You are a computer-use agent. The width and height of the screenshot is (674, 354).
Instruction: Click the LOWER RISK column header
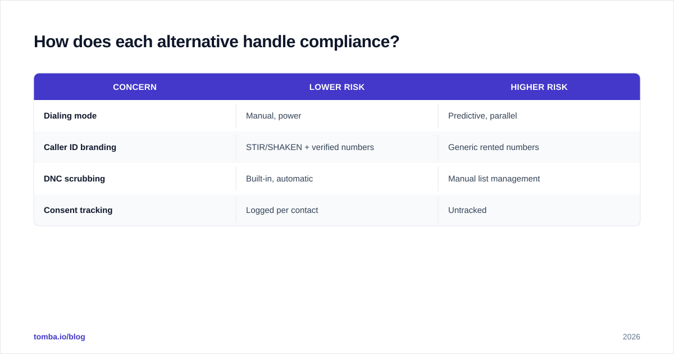[337, 87]
